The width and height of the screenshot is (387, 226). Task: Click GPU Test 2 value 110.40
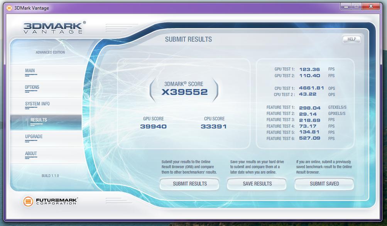pyautogui.click(x=309, y=76)
